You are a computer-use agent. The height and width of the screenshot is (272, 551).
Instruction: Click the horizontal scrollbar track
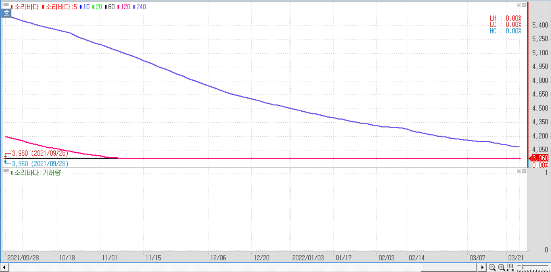243,267
